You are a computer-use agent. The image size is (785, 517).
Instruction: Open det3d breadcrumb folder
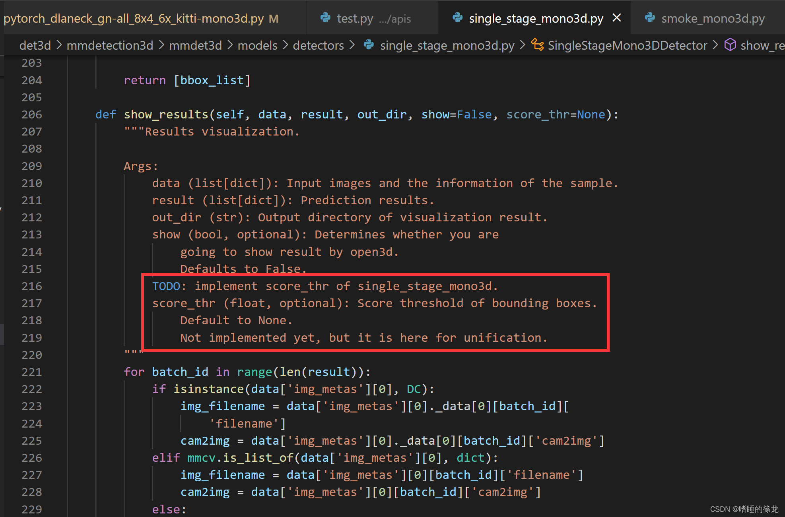pyautogui.click(x=35, y=45)
